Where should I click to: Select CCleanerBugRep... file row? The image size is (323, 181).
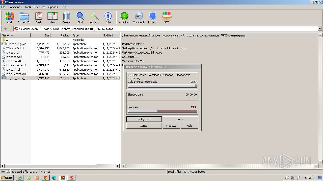point(60,44)
